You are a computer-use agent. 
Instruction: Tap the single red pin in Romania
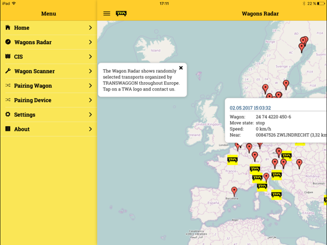[299, 164]
